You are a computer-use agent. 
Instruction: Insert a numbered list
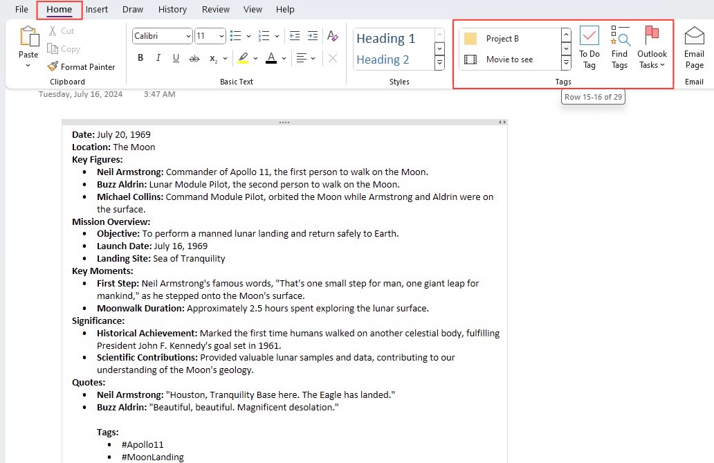(264, 35)
